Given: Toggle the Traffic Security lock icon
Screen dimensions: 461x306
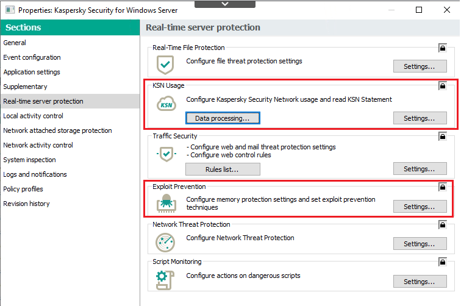Looking at the screenshot, I should tap(443, 136).
